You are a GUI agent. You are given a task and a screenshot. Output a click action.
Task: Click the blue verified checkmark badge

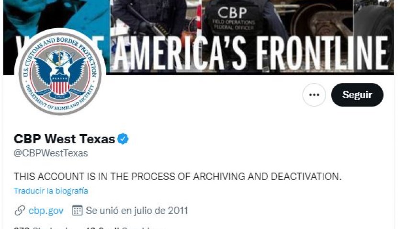tap(123, 139)
